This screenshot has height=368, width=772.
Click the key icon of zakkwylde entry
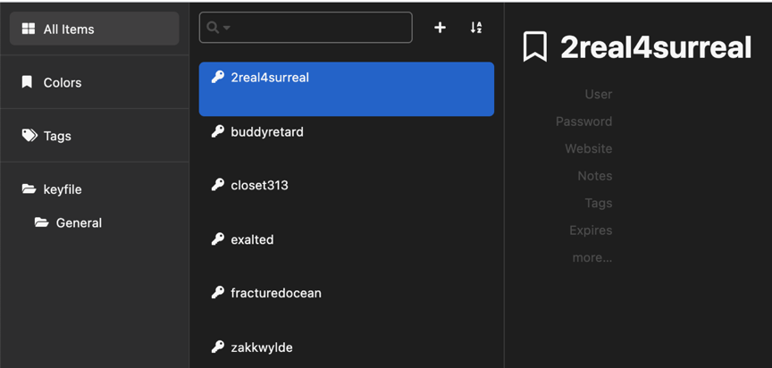point(218,347)
